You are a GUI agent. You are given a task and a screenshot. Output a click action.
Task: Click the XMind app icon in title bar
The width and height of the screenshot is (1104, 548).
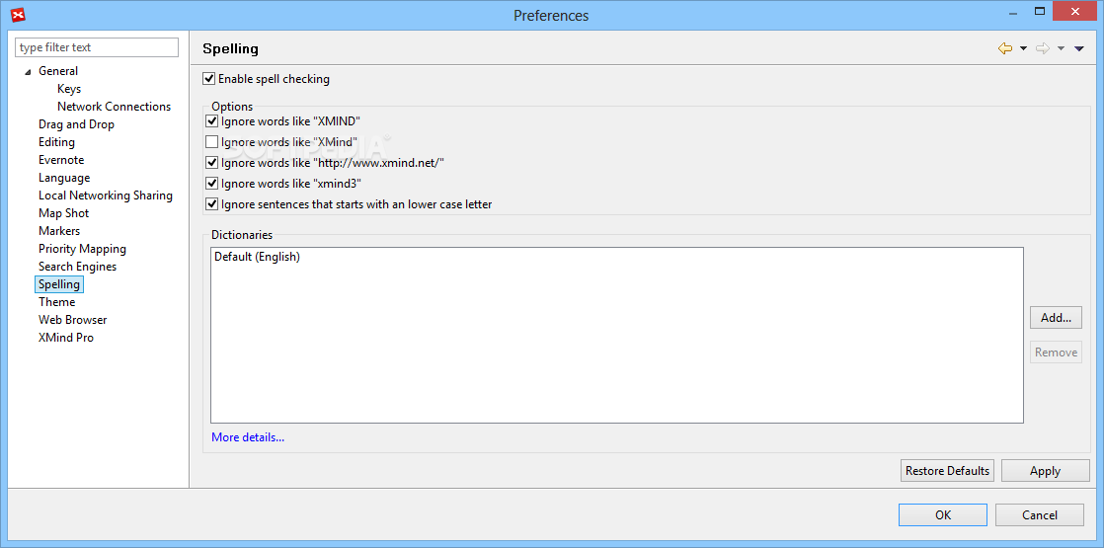(19, 15)
